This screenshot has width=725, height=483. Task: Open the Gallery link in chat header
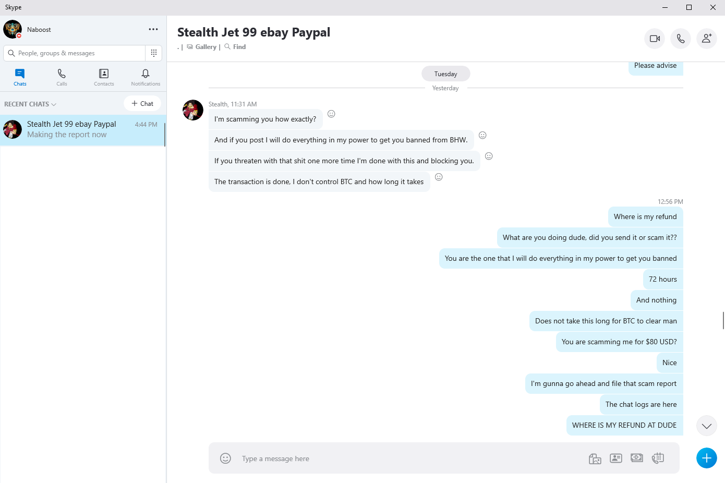tap(201, 47)
